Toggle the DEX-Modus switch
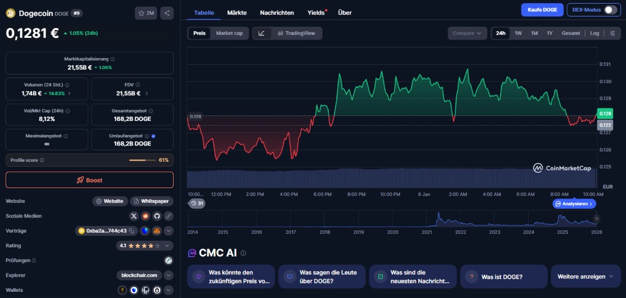 coord(609,10)
